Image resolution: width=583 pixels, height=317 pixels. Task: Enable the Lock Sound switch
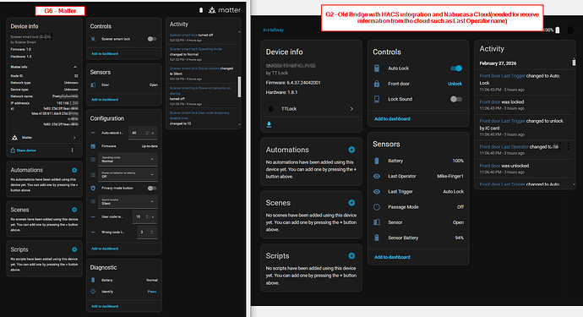click(x=456, y=99)
